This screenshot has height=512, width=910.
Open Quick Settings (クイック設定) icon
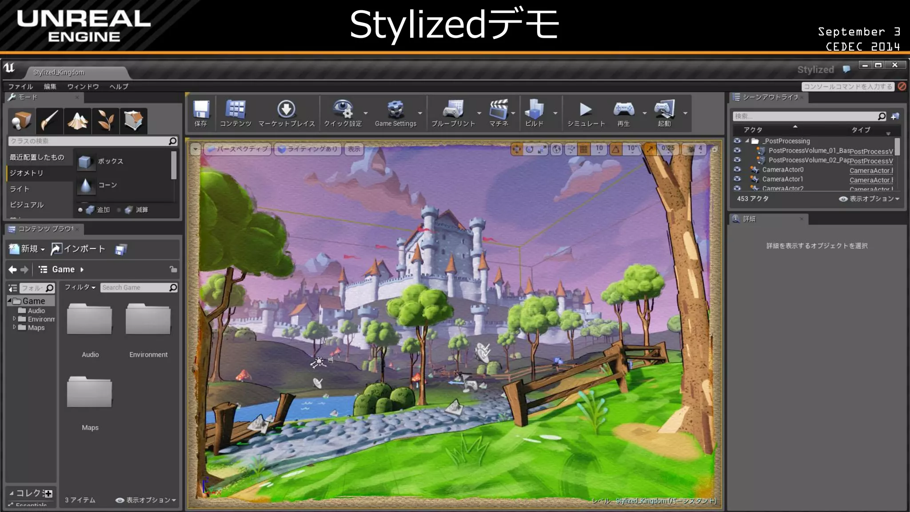coord(343,109)
